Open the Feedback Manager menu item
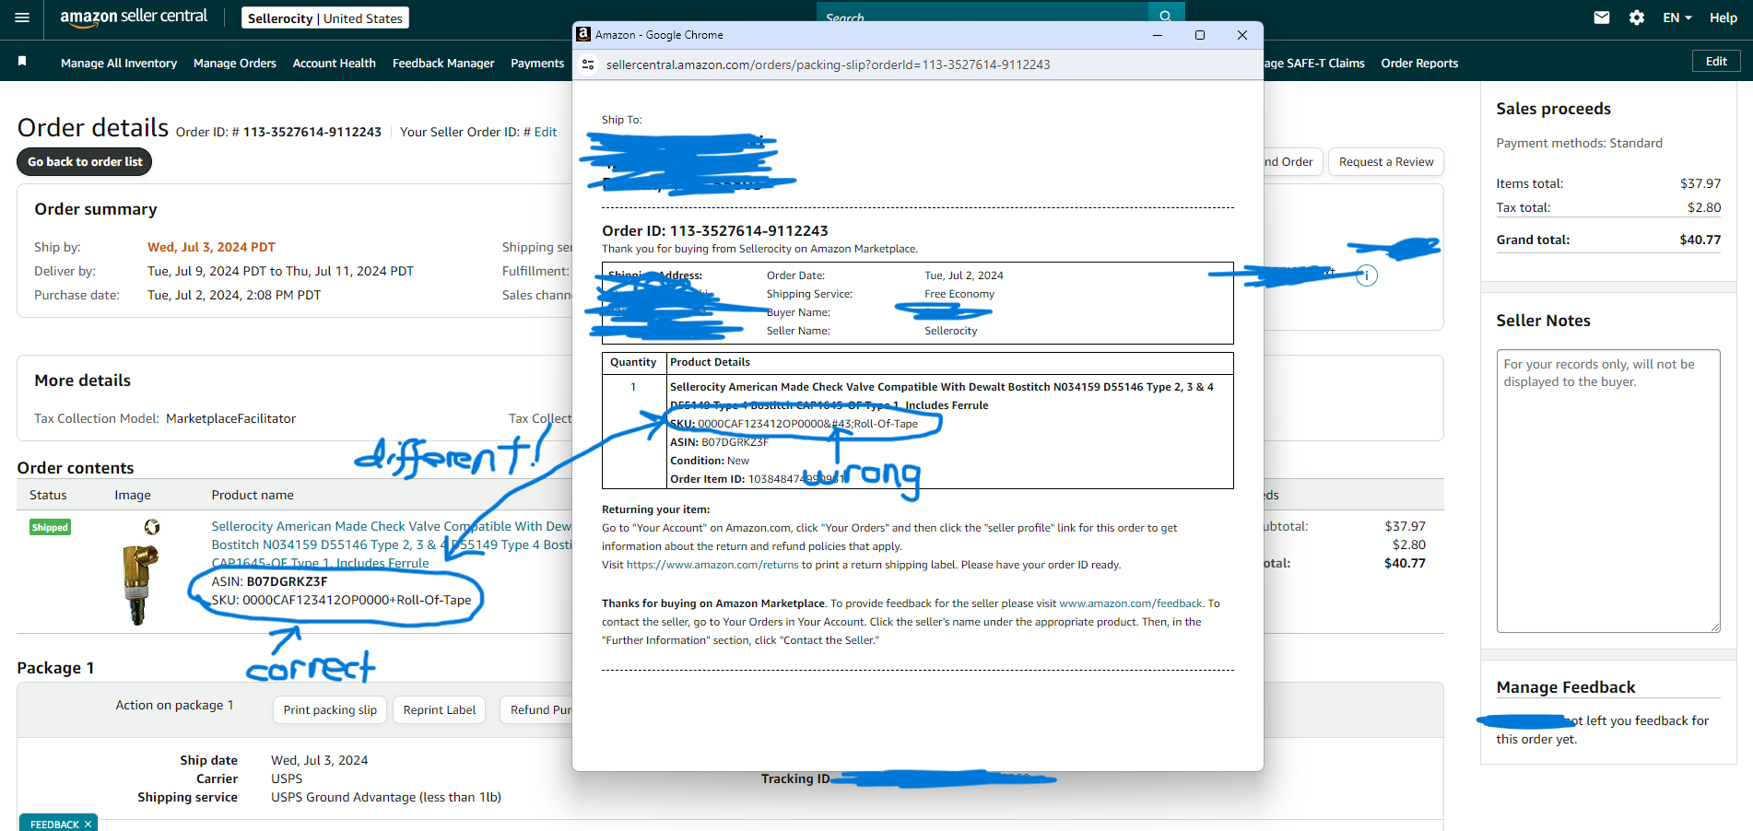The width and height of the screenshot is (1753, 831). [x=443, y=63]
